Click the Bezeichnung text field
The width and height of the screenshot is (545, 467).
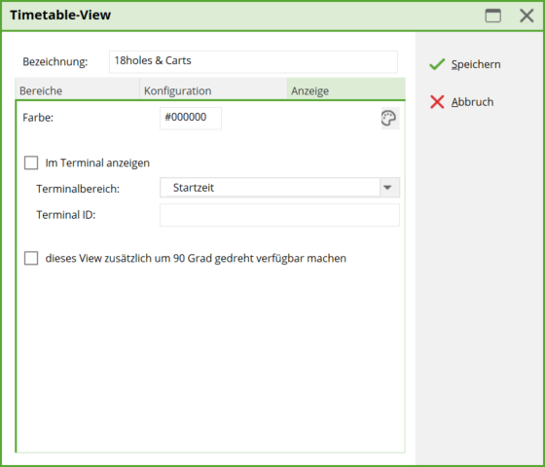[x=253, y=62]
